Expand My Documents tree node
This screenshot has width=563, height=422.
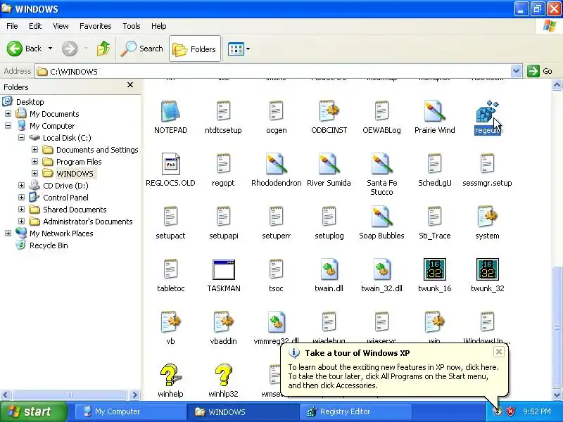8,114
